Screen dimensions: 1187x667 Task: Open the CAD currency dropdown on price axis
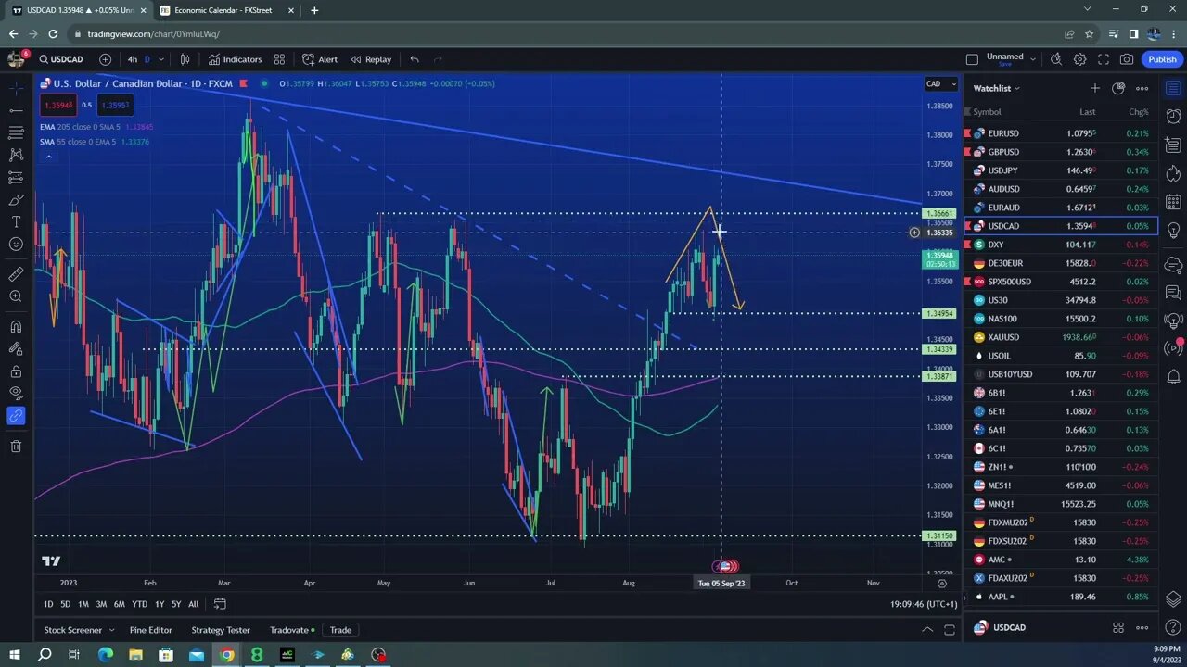(941, 84)
